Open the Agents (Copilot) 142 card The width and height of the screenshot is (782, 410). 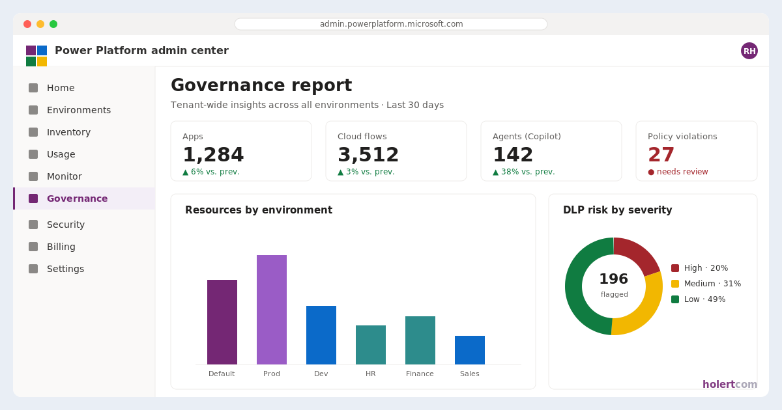click(551, 151)
